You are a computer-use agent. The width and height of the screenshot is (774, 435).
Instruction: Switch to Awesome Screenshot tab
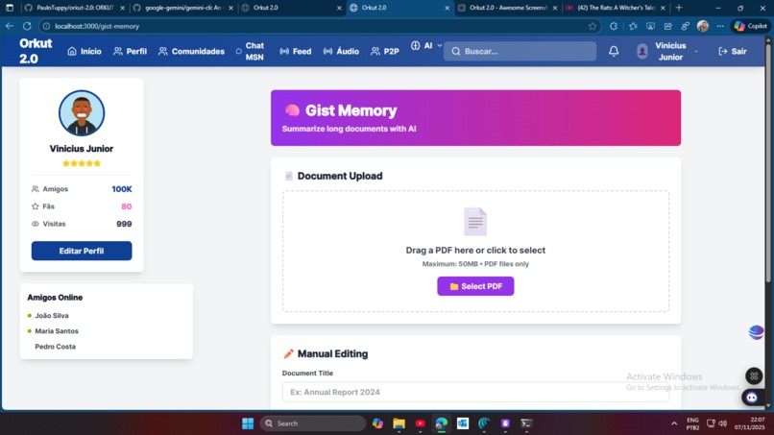point(507,8)
